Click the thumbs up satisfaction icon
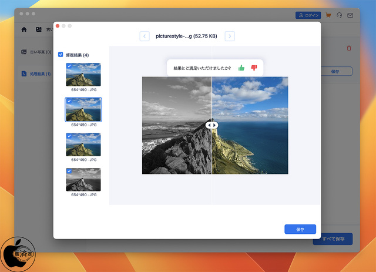The image size is (376, 272). pos(241,68)
